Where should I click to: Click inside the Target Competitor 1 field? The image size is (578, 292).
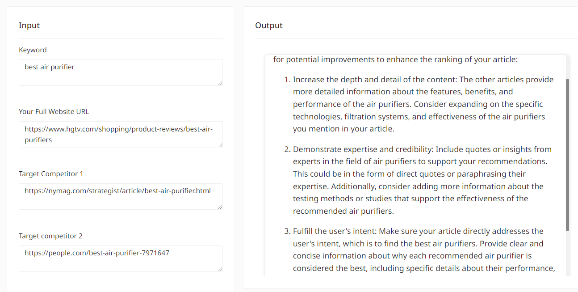tap(121, 196)
